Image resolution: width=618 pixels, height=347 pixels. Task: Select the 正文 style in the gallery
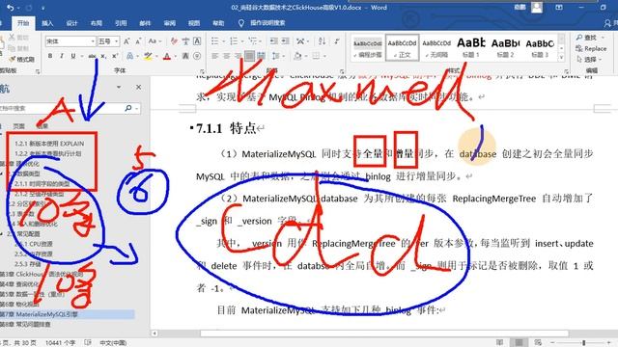coord(402,48)
